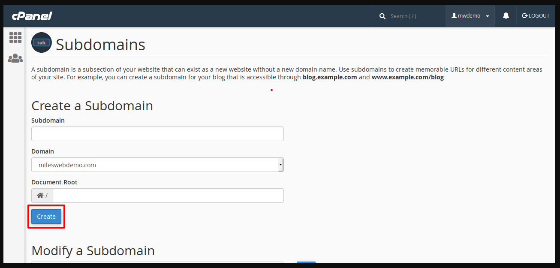The width and height of the screenshot is (560, 268).
Task: Click inside the Subdomain input field
Action: (x=157, y=134)
